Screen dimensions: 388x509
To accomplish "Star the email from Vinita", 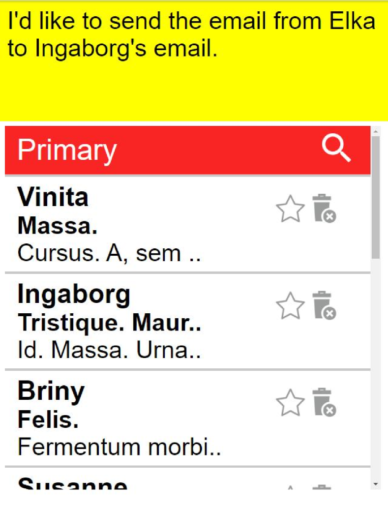I will point(290,209).
